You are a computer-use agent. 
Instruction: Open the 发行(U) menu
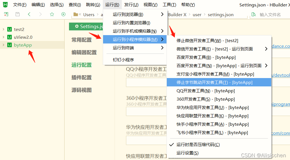tap(131, 5)
